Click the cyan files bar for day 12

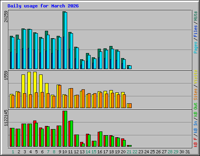[77, 58]
